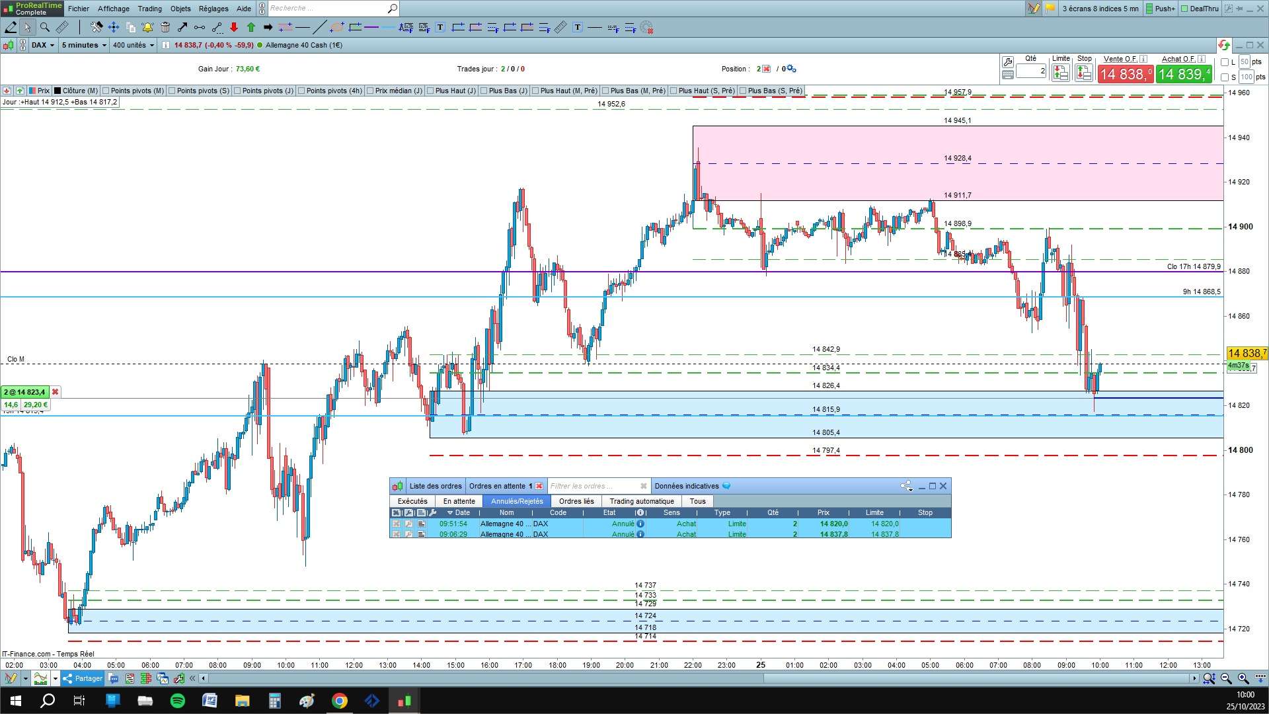Image resolution: width=1269 pixels, height=714 pixels.
Task: Click the alert bell icon
Action: pyautogui.click(x=147, y=27)
